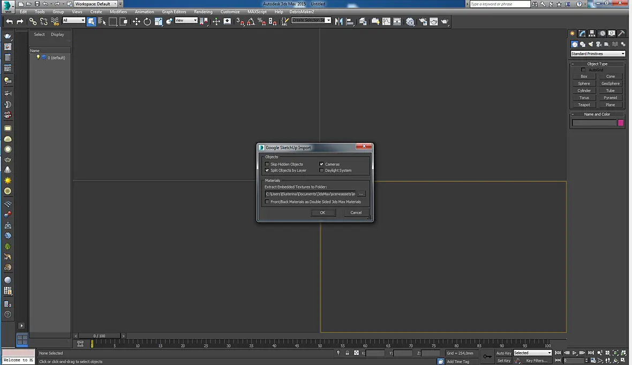632x365 pixels.
Task: Enable Daylight System checkbox
Action: (x=321, y=170)
